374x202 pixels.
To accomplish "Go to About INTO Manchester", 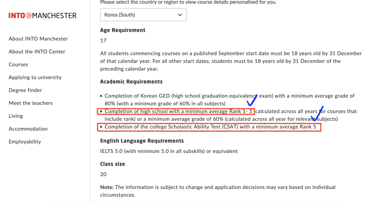I will pyautogui.click(x=38, y=39).
